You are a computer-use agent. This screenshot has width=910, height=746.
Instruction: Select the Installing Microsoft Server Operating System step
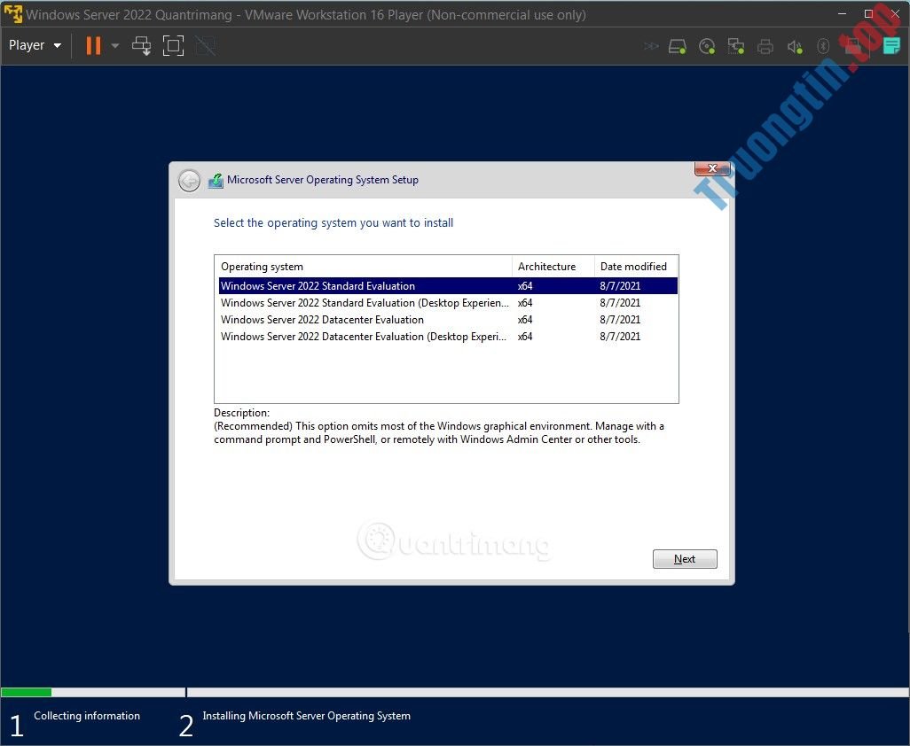(x=306, y=716)
